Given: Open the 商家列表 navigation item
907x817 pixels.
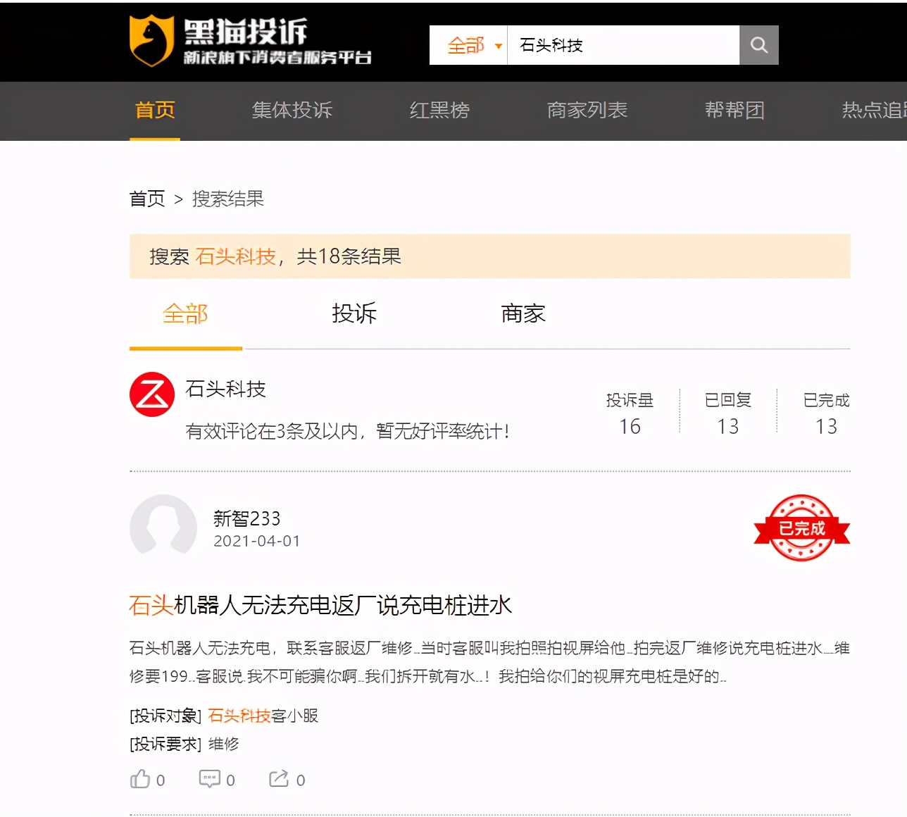Looking at the screenshot, I should pyautogui.click(x=587, y=110).
